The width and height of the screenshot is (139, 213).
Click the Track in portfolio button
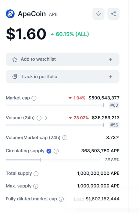coord(62,77)
